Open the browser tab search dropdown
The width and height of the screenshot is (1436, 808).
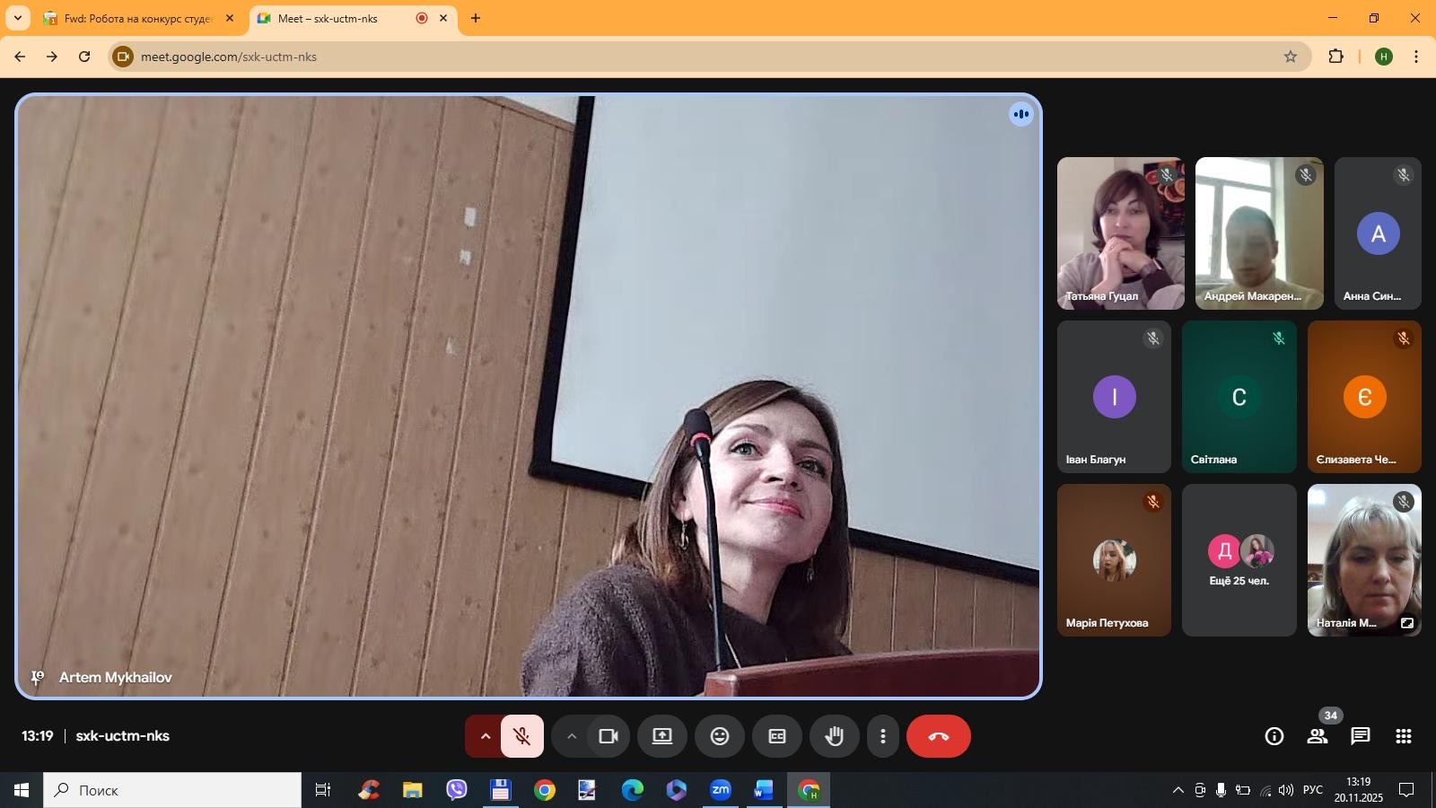pos(17,18)
